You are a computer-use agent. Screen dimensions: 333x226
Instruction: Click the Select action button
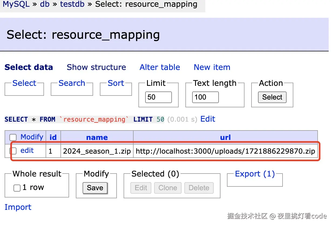pyautogui.click(x=272, y=97)
